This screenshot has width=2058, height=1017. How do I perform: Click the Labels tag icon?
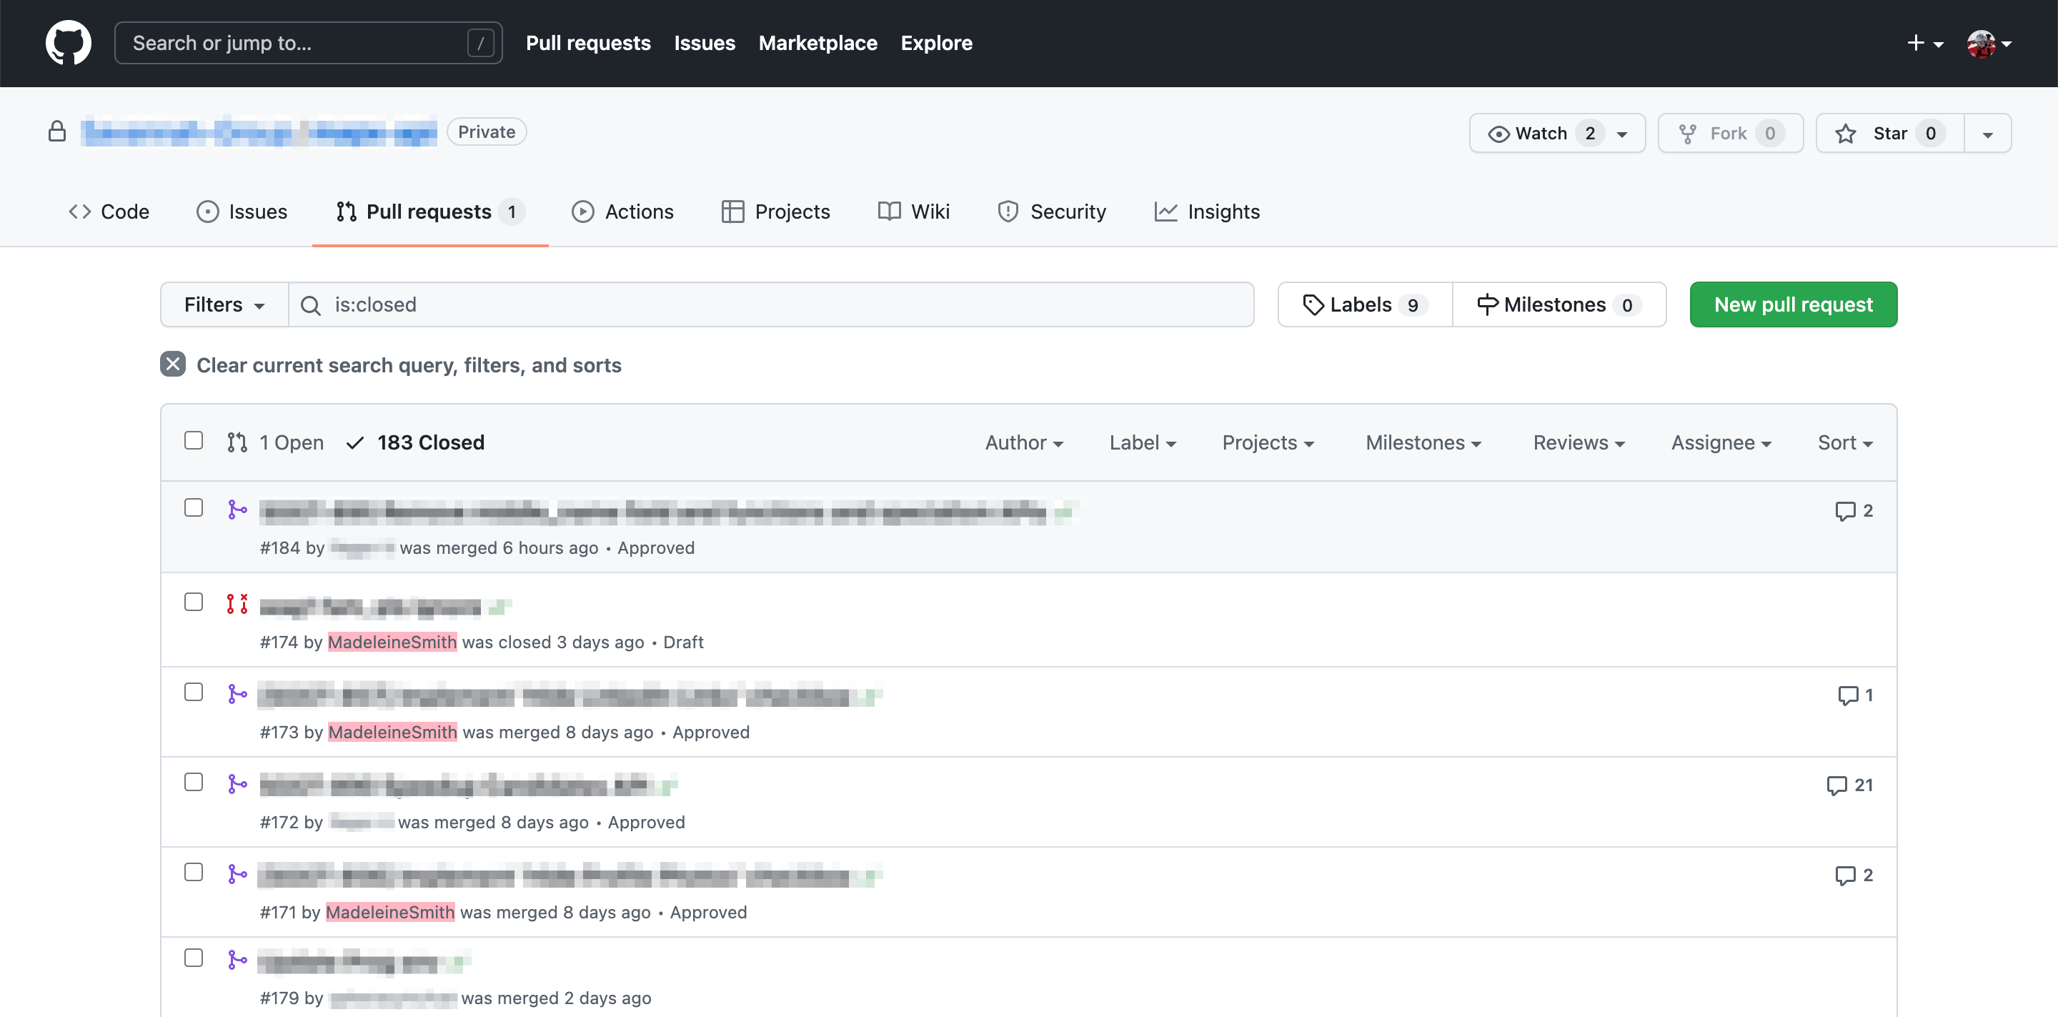click(1313, 304)
